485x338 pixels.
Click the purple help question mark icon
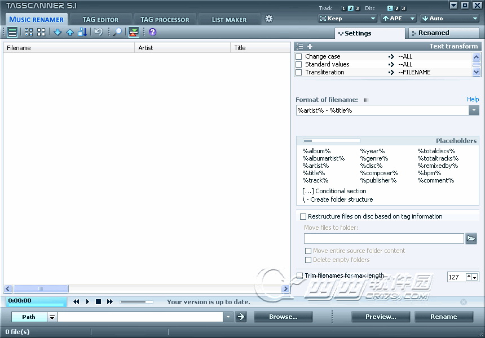click(x=152, y=32)
